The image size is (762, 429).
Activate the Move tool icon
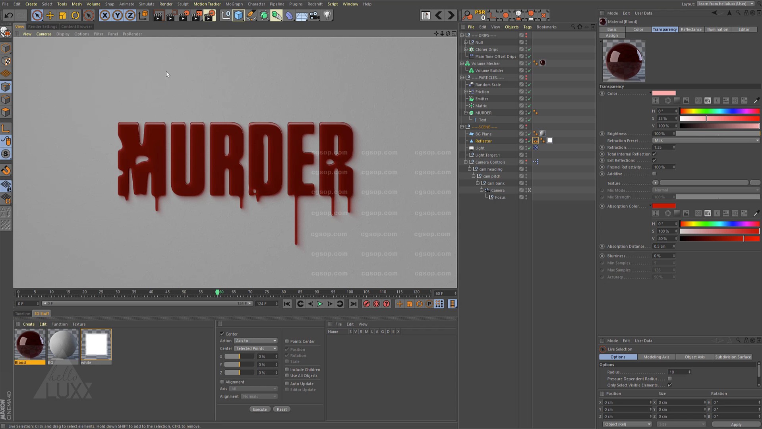pyautogui.click(x=50, y=16)
